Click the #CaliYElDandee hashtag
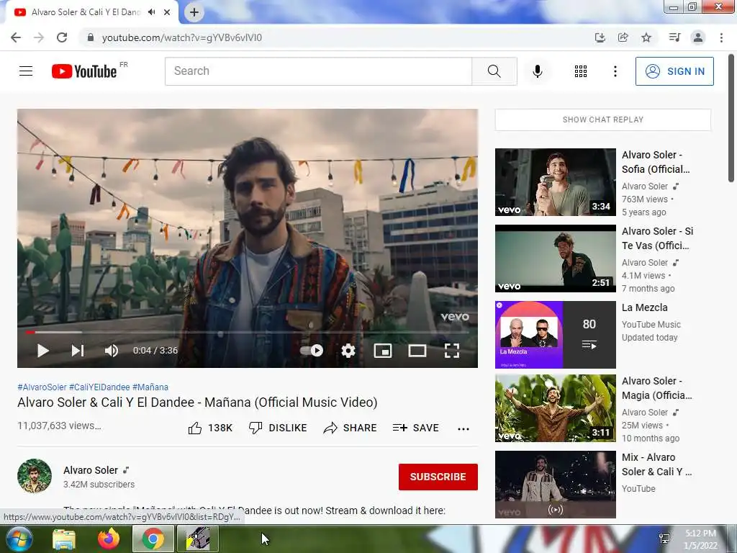The width and height of the screenshot is (737, 553). (x=99, y=387)
